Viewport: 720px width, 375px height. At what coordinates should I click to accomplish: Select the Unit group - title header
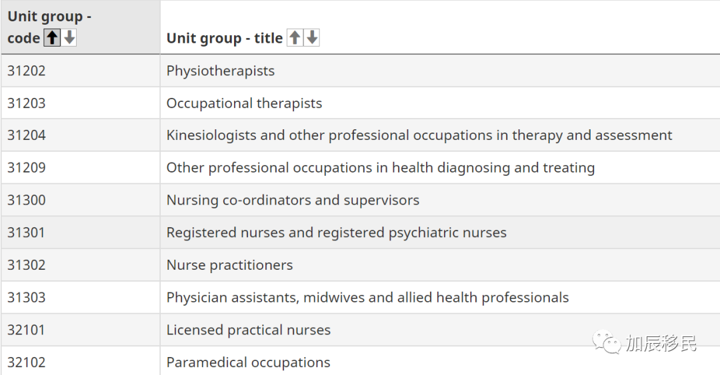224,38
